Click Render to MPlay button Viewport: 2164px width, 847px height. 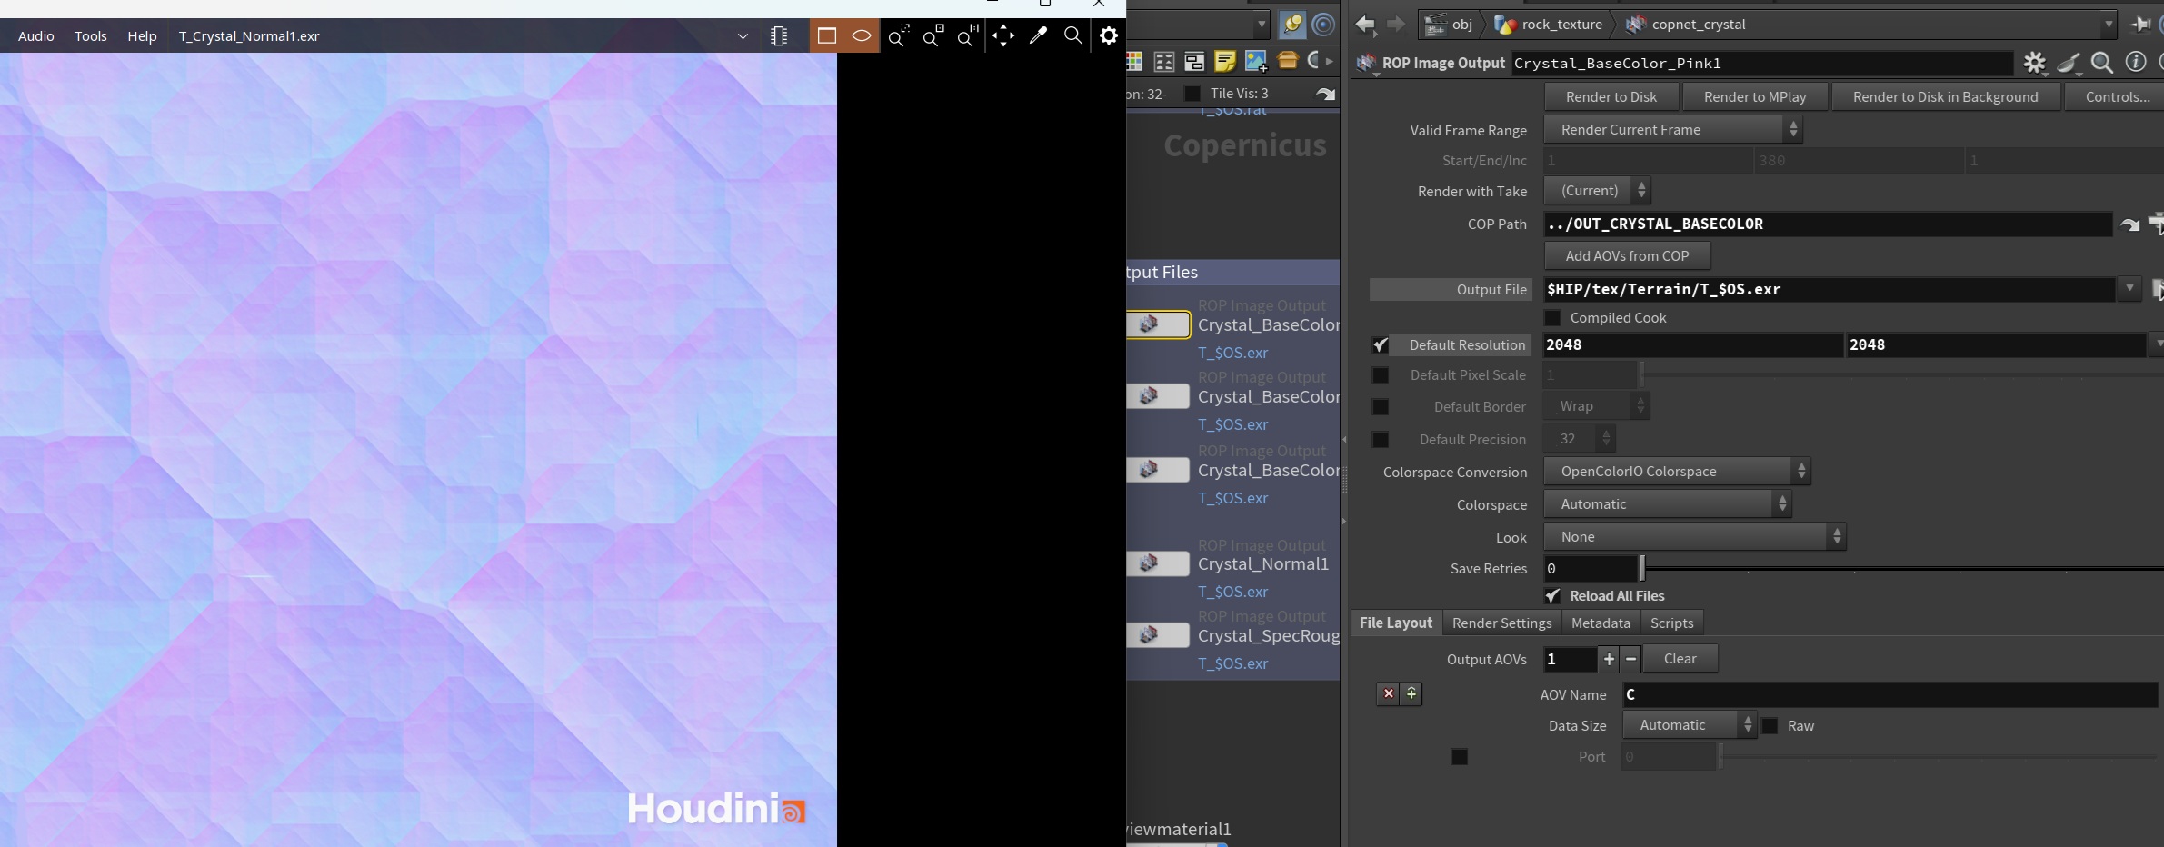coord(1755,97)
